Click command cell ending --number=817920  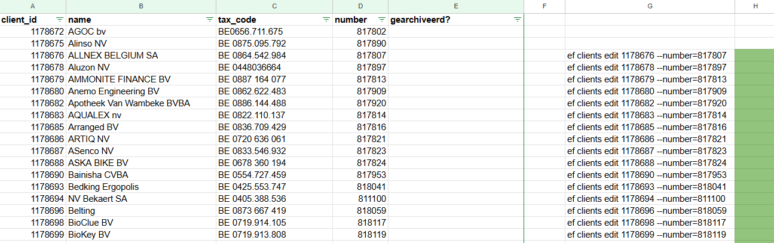tap(650, 103)
